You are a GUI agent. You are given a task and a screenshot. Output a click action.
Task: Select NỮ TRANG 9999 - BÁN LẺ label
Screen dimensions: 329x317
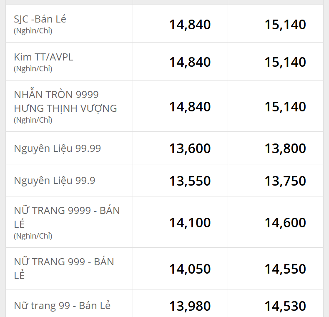(x=67, y=217)
